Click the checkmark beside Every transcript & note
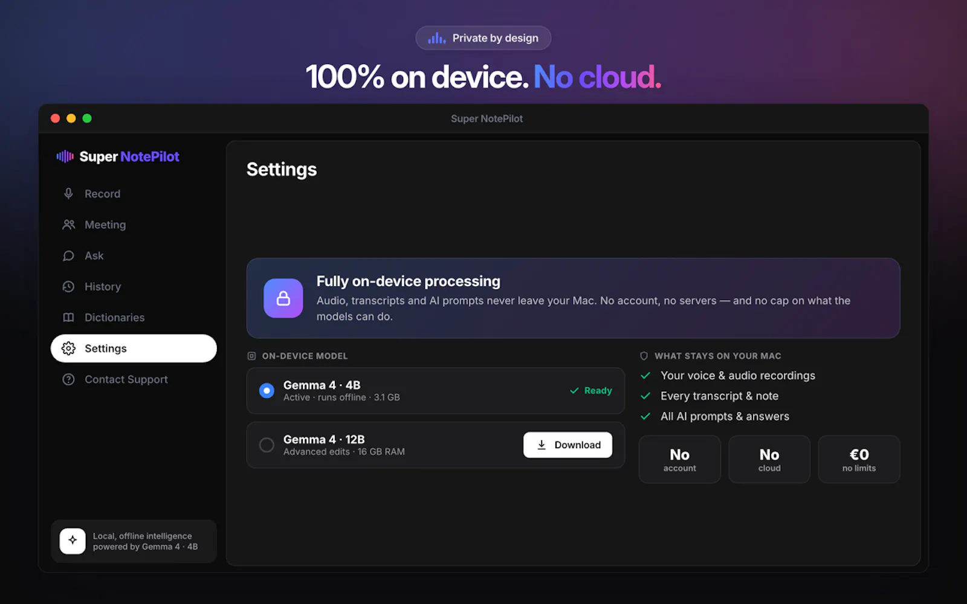Viewport: 967px width, 604px height. (x=645, y=396)
